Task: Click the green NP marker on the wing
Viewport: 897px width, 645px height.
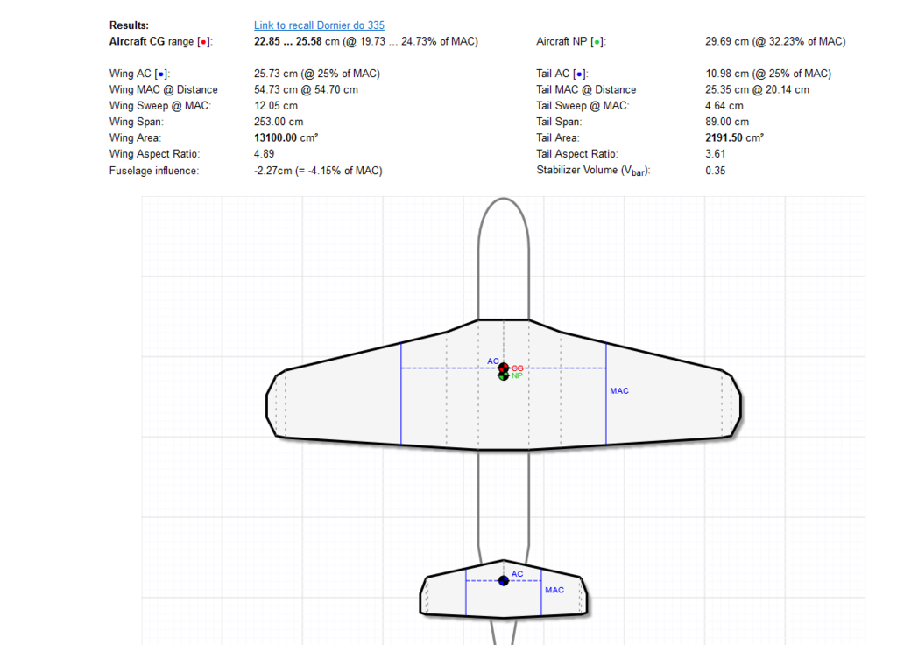Action: (x=504, y=376)
